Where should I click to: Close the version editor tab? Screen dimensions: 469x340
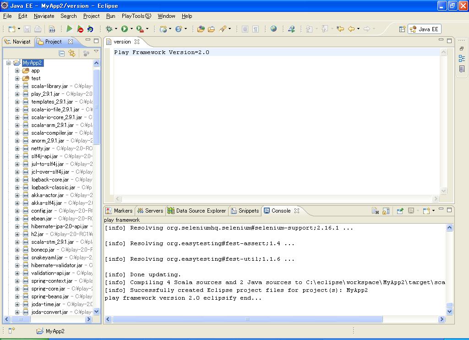(x=137, y=42)
